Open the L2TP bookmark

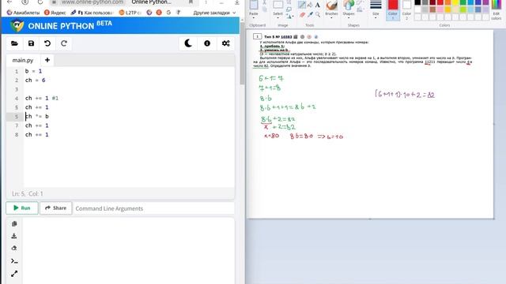130,13
